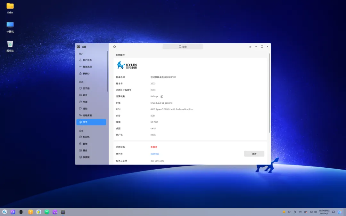Click the 激活 activate button
The height and width of the screenshot is (216, 346).
tap(254, 154)
